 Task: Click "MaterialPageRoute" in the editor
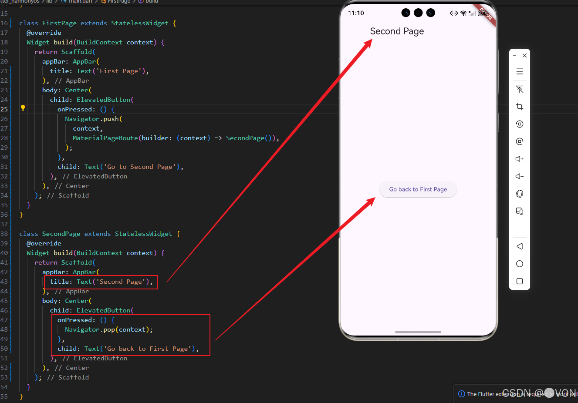[x=105, y=138]
